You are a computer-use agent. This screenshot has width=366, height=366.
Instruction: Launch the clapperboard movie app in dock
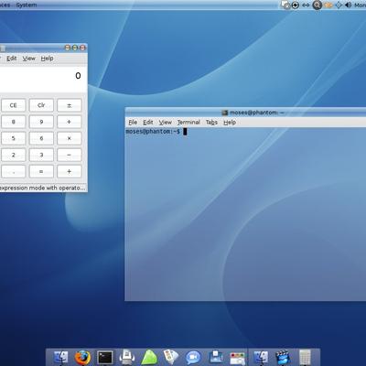(283, 357)
